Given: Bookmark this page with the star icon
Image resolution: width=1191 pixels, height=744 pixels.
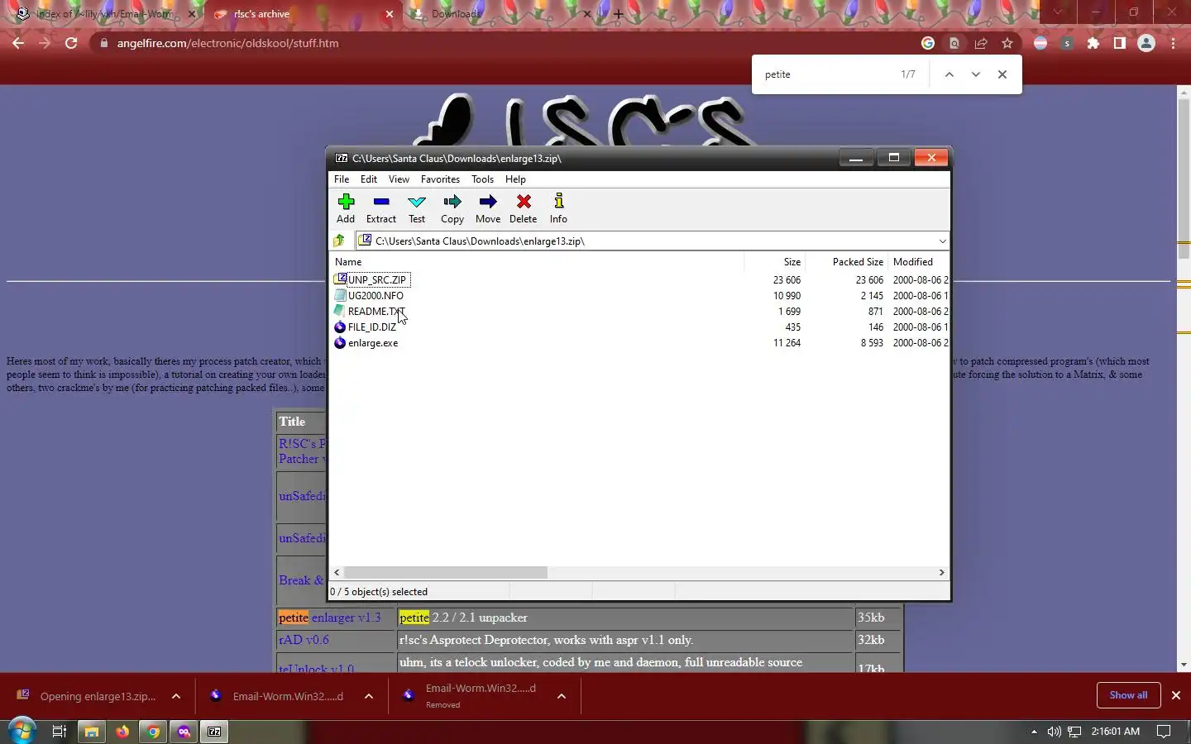Looking at the screenshot, I should [x=1007, y=43].
